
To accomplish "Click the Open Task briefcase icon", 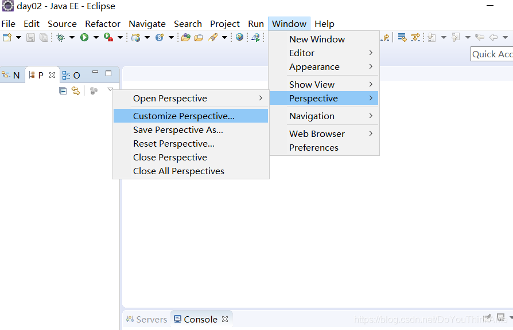I will (x=199, y=38).
